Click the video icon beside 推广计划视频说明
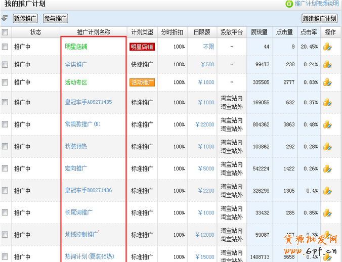This screenshot has height=262, width=342. click(289, 4)
